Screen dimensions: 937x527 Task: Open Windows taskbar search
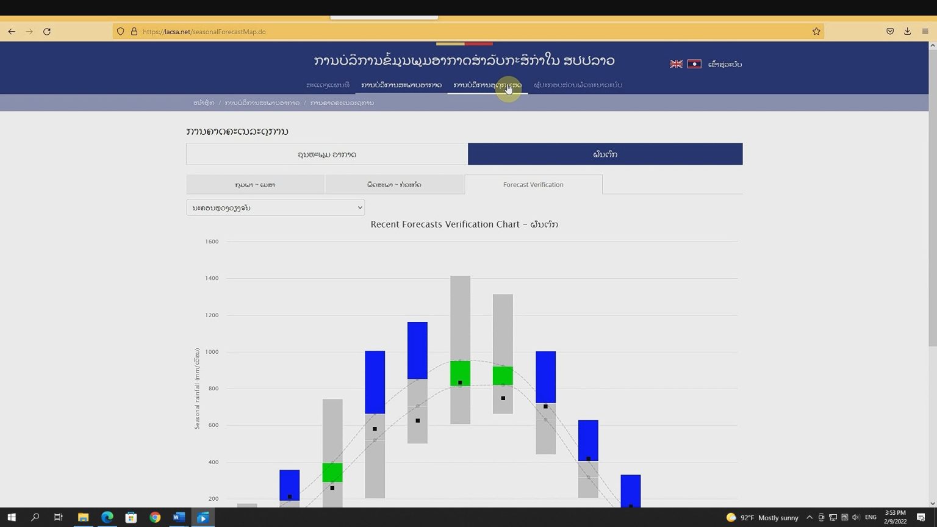pos(35,517)
